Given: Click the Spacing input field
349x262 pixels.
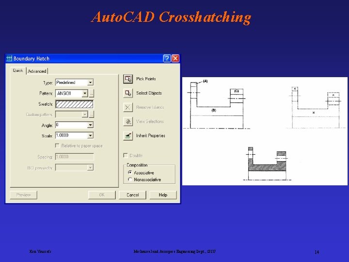Looking at the screenshot, I should (74, 157).
